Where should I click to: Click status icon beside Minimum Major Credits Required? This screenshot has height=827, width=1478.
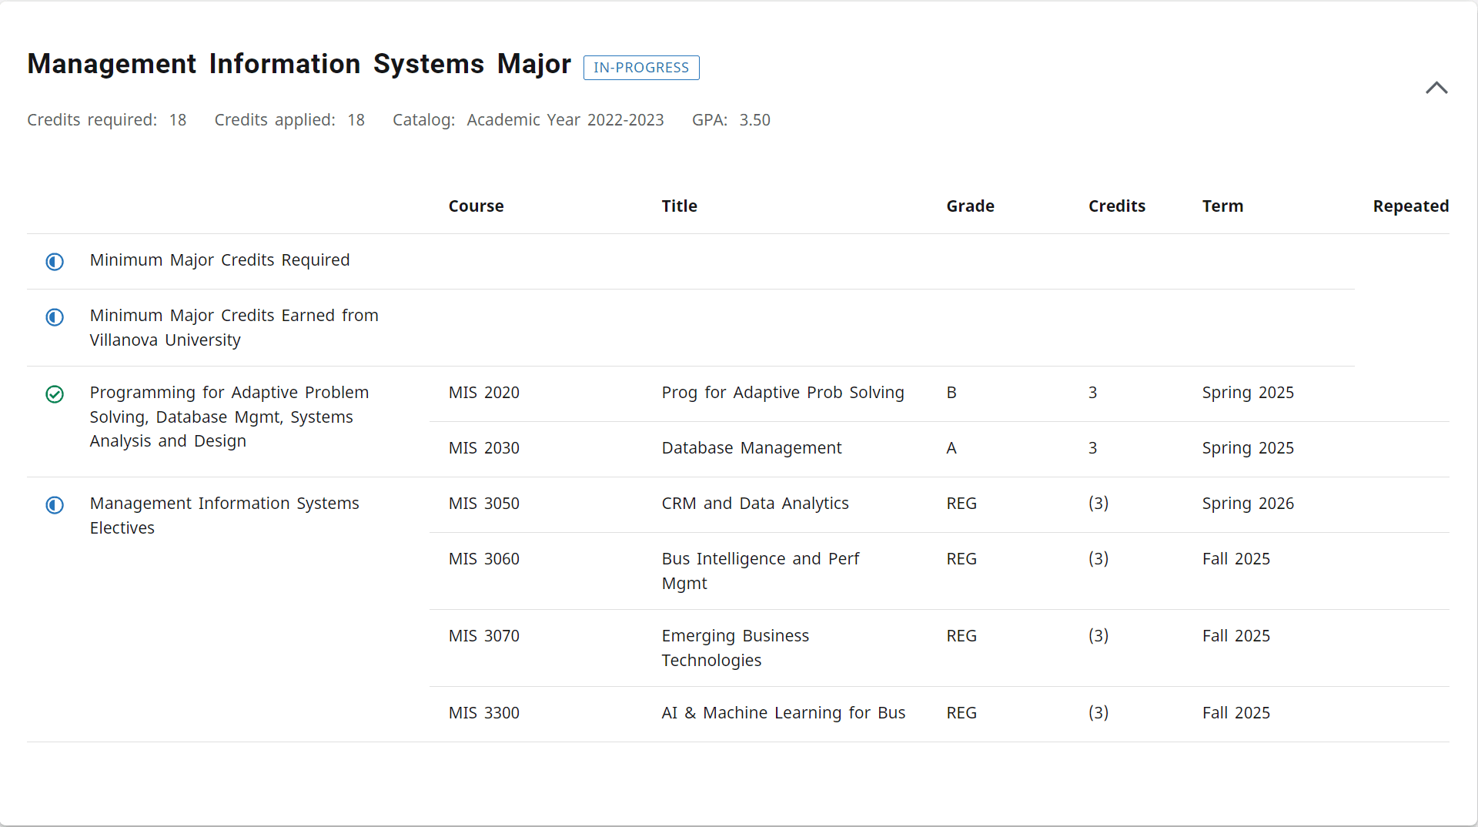[55, 262]
